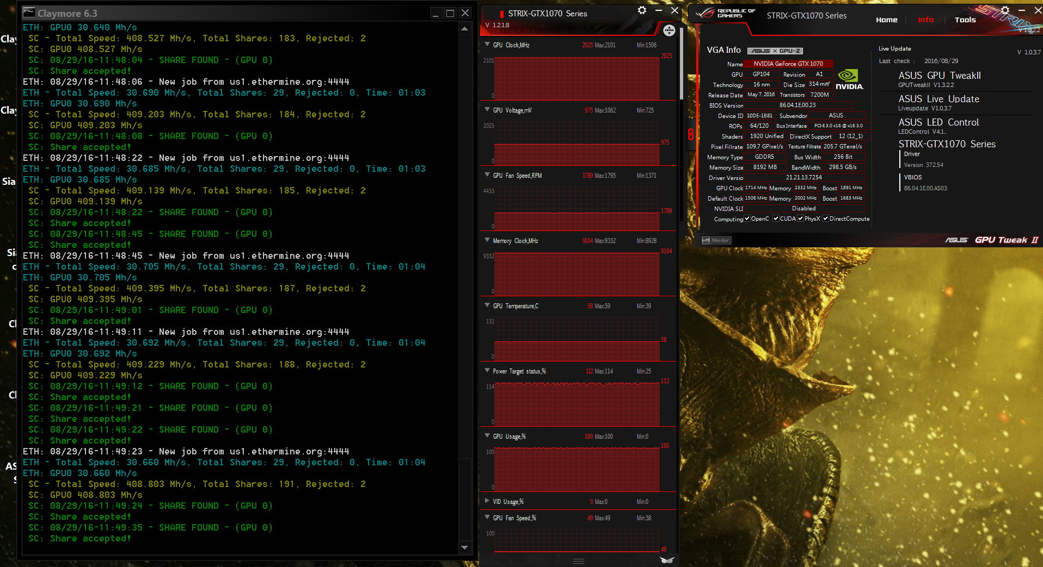The image size is (1043, 567).
Task: Open the Tools tab
Action: click(965, 20)
